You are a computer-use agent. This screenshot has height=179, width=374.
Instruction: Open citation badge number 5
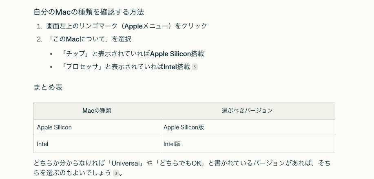click(195, 67)
